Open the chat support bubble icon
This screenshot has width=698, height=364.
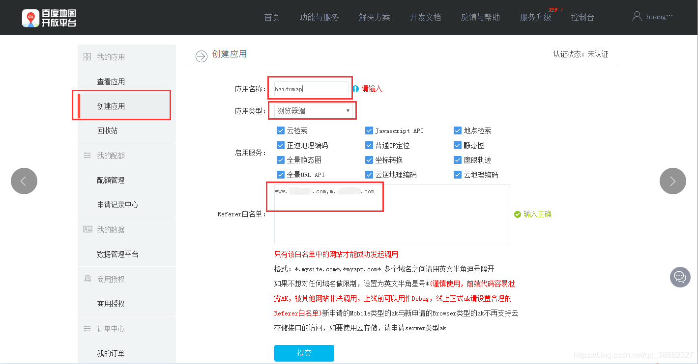(680, 277)
